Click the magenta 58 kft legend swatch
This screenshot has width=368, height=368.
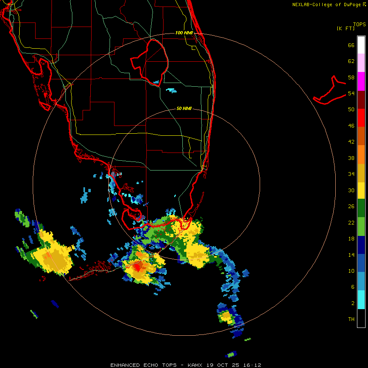[x=361, y=81]
